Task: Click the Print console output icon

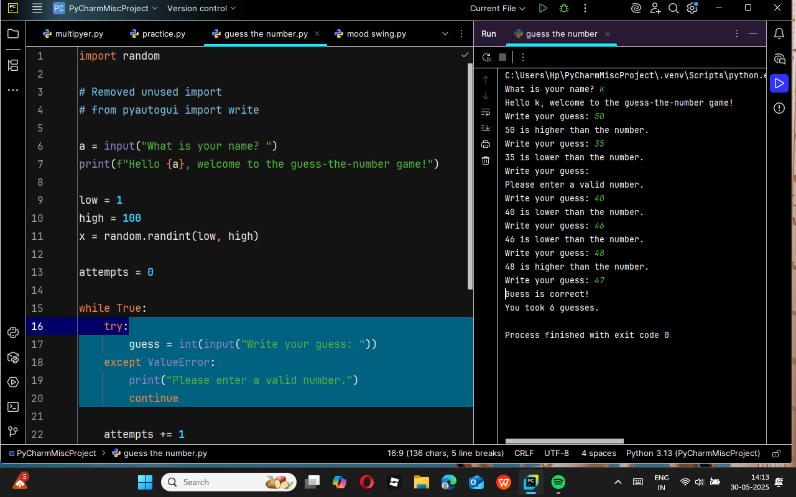Action: 486,144
